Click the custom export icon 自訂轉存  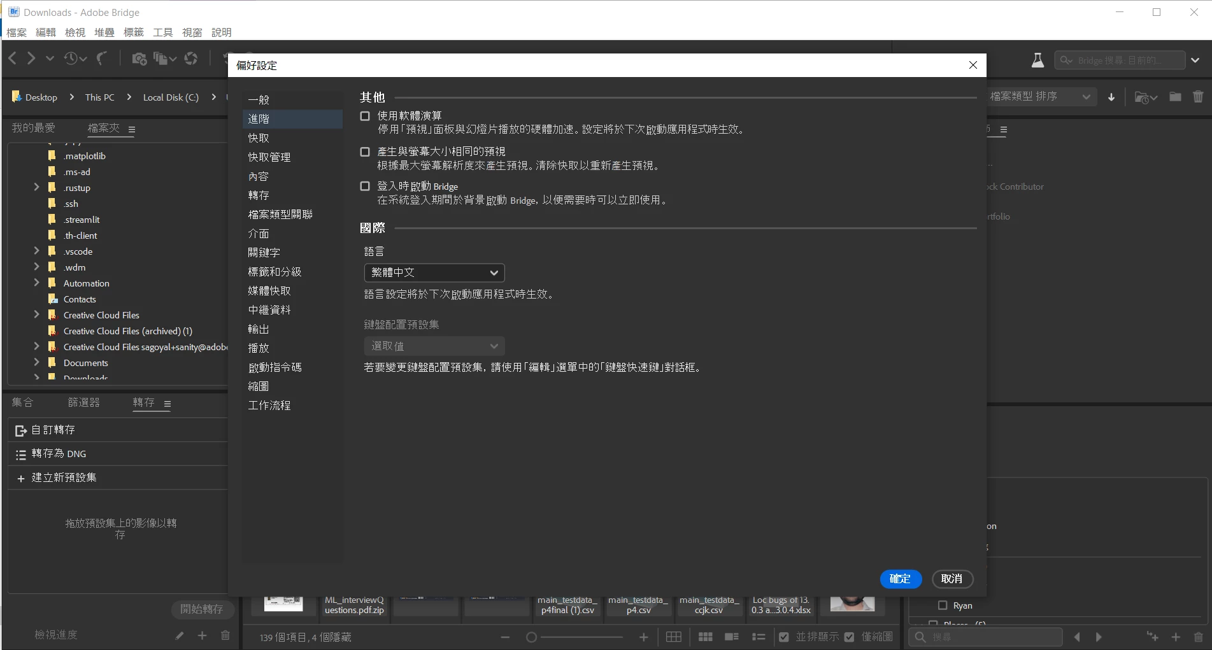(20, 430)
